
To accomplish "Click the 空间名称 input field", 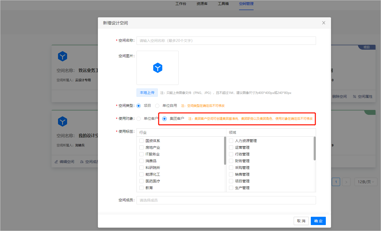I will pos(226,41).
